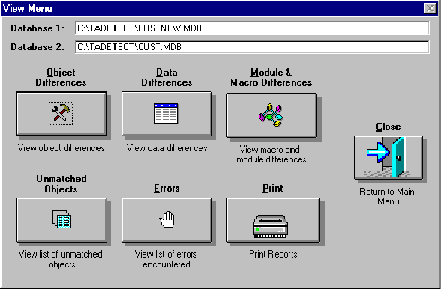Click the Print Reports caption text
The height and width of the screenshot is (289, 441).
[x=273, y=254]
